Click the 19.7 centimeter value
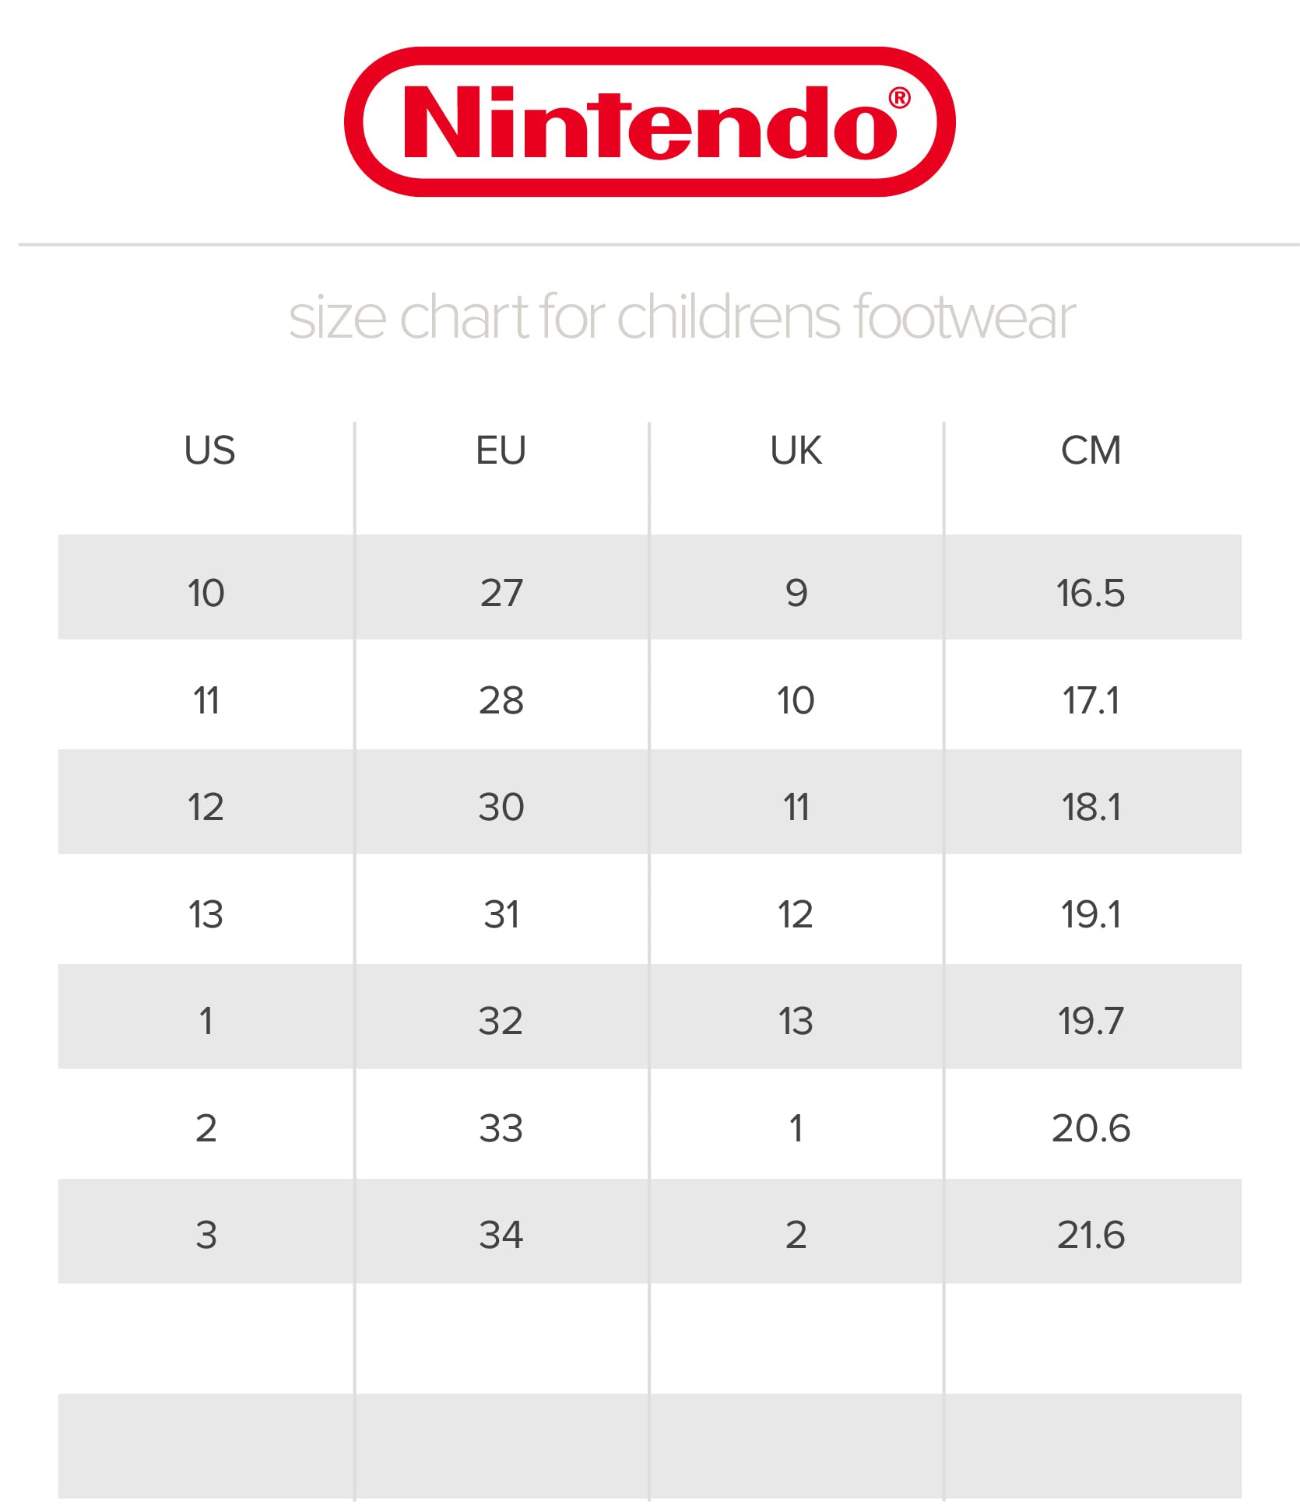Screen dimensions: 1300x1504 click(1091, 1021)
